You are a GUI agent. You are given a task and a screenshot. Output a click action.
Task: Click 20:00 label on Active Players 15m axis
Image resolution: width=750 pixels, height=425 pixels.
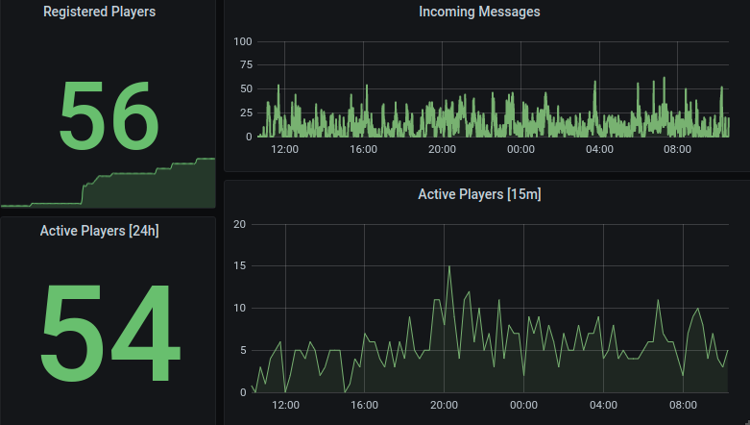tap(444, 405)
